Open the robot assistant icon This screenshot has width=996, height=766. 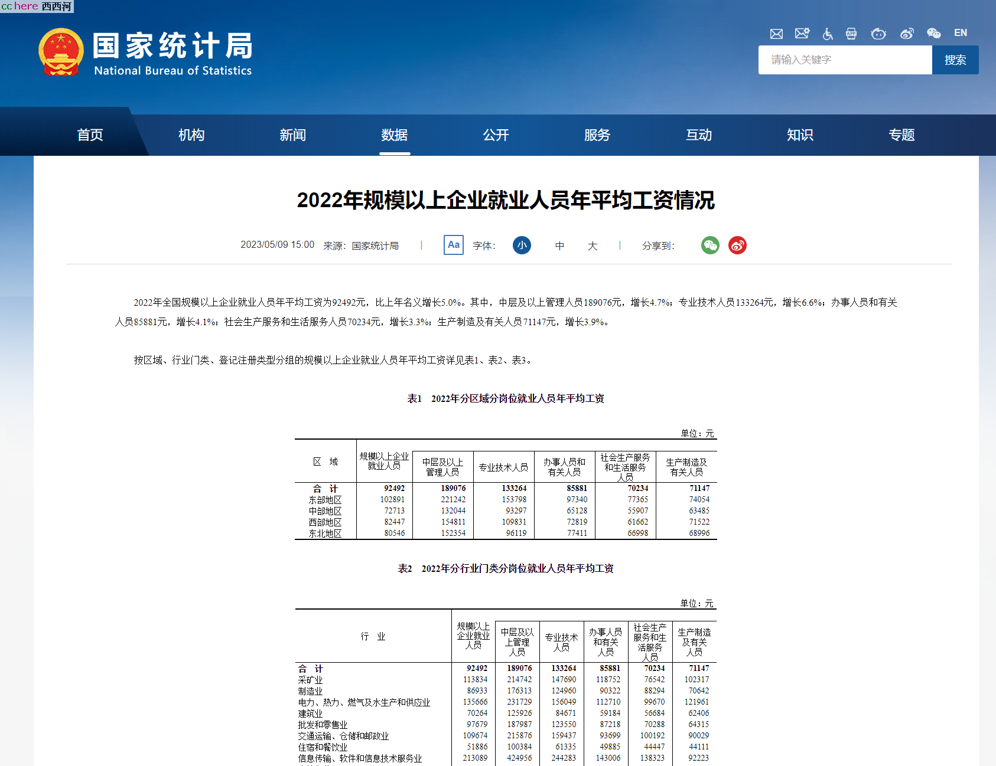tap(878, 34)
